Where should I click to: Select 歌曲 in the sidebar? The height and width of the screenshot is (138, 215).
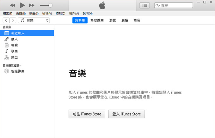27,51
